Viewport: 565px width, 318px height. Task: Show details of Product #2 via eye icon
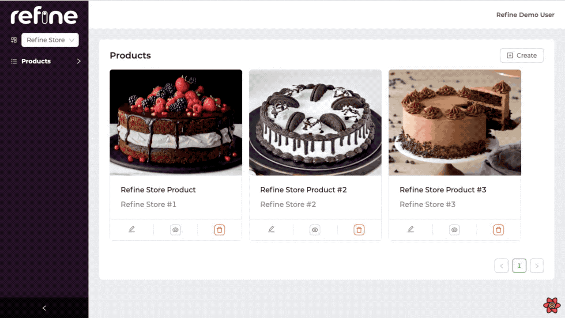coord(315,230)
